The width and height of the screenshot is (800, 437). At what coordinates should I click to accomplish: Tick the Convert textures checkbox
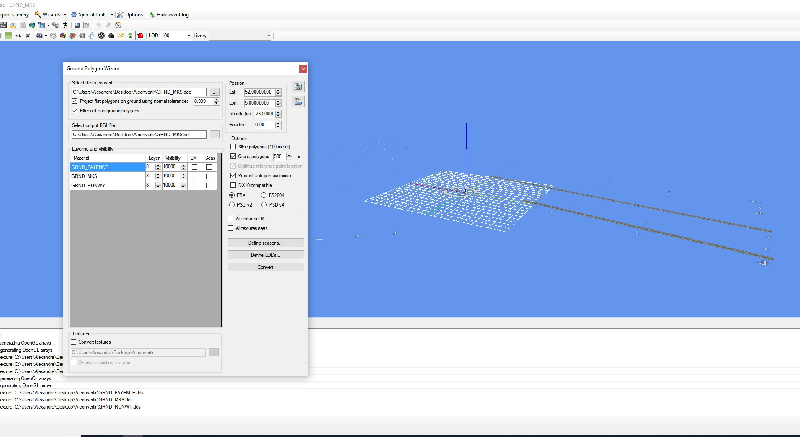coord(74,342)
